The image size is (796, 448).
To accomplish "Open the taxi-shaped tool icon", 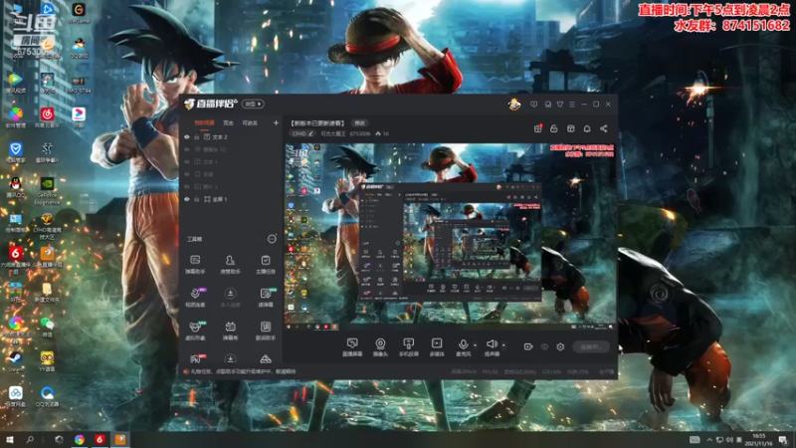I will pyautogui.click(x=265, y=359).
